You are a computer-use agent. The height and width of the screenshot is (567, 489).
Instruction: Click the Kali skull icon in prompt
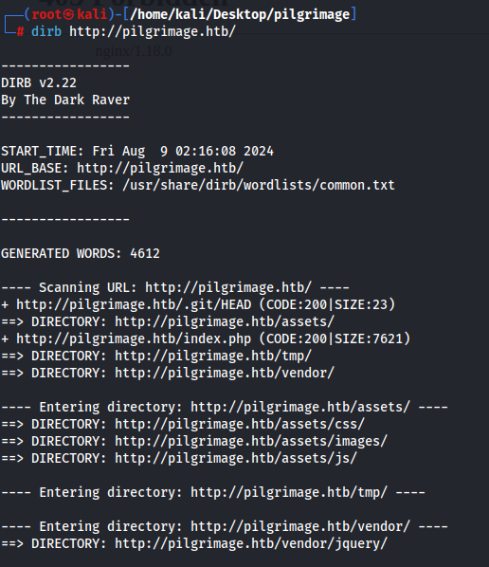tap(69, 14)
